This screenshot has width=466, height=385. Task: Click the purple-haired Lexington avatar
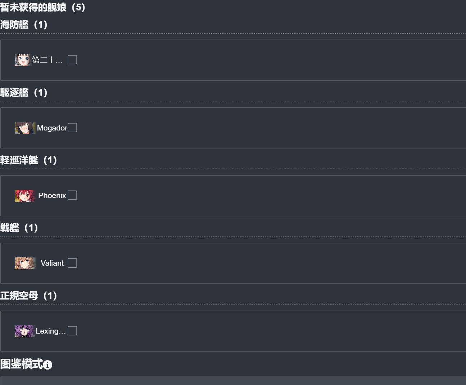coord(25,331)
